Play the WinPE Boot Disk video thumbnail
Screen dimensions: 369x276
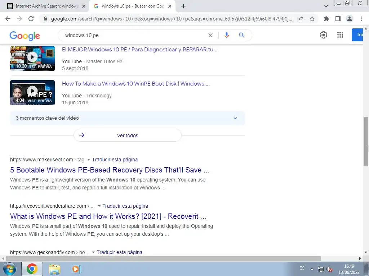click(x=32, y=92)
